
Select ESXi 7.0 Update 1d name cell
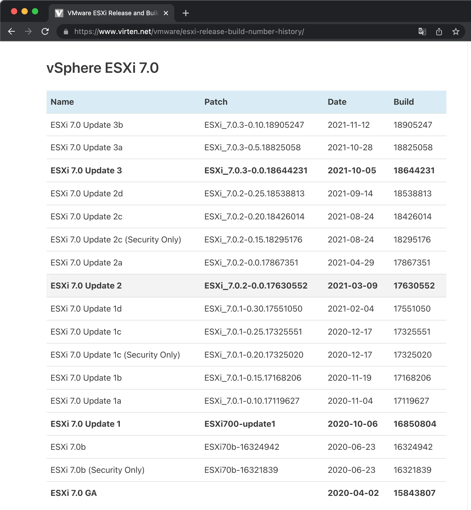click(x=86, y=309)
